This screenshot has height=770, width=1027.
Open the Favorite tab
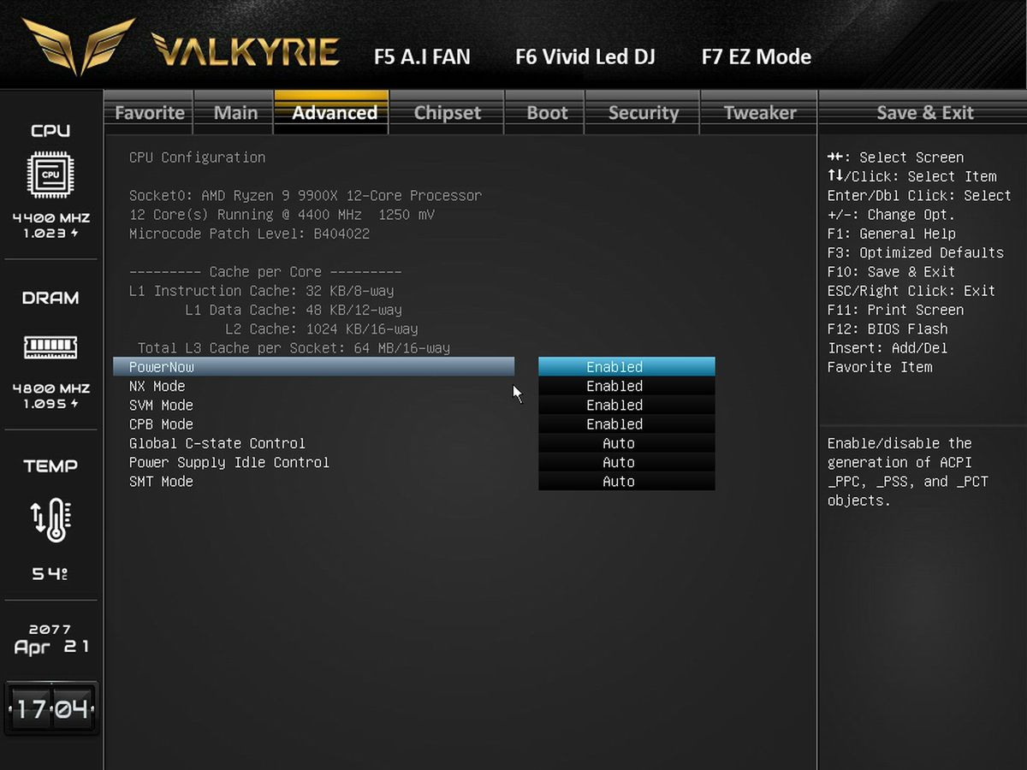(x=150, y=112)
